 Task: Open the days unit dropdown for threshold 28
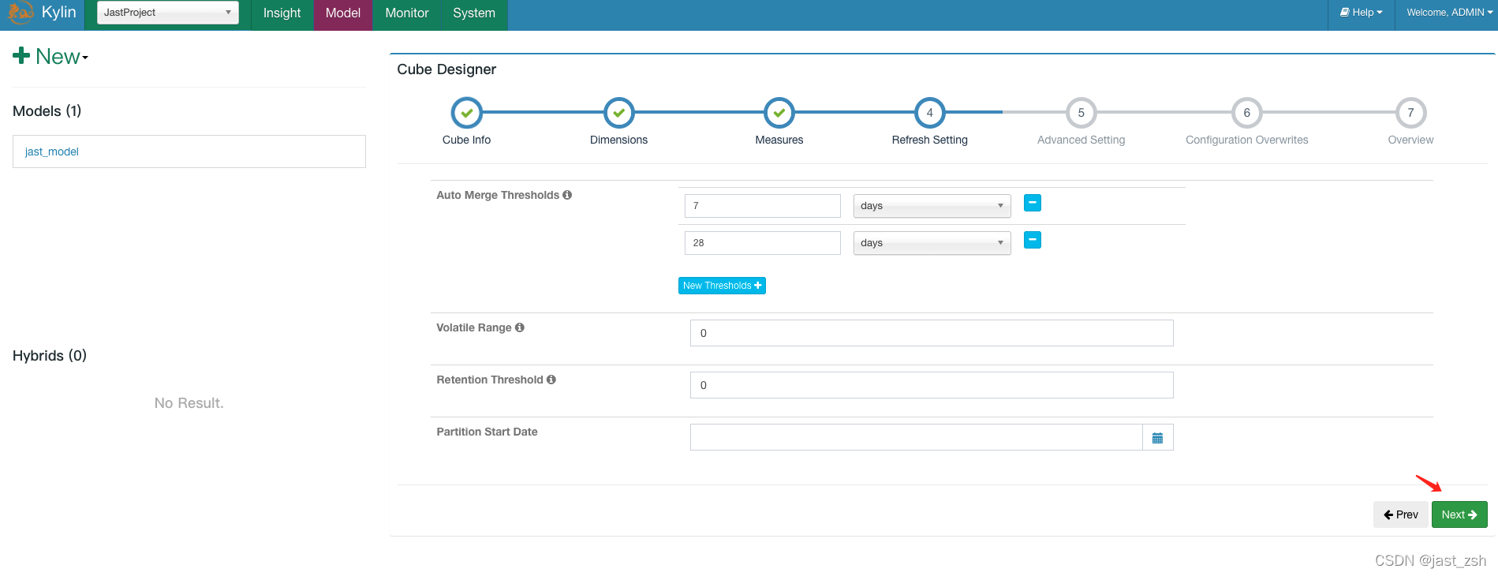(x=932, y=243)
